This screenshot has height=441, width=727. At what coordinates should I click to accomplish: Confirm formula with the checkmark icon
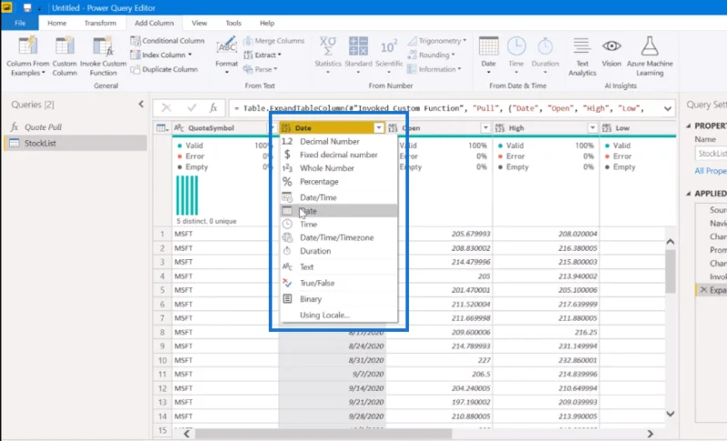tap(192, 108)
